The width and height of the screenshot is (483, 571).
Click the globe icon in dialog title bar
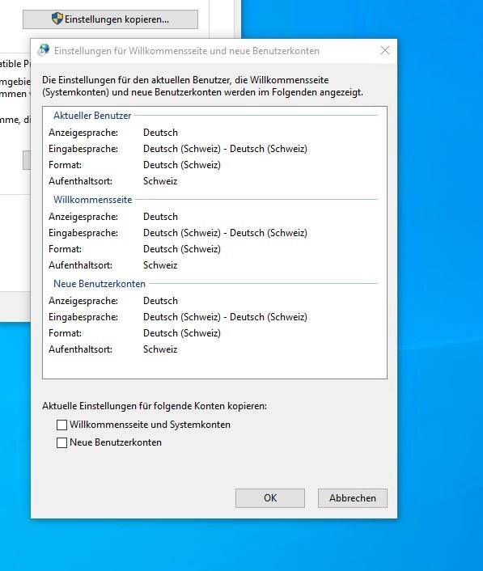(x=44, y=50)
